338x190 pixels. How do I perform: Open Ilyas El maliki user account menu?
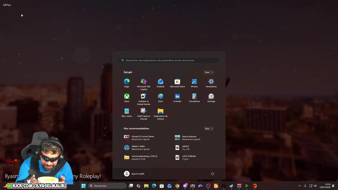pos(134,174)
